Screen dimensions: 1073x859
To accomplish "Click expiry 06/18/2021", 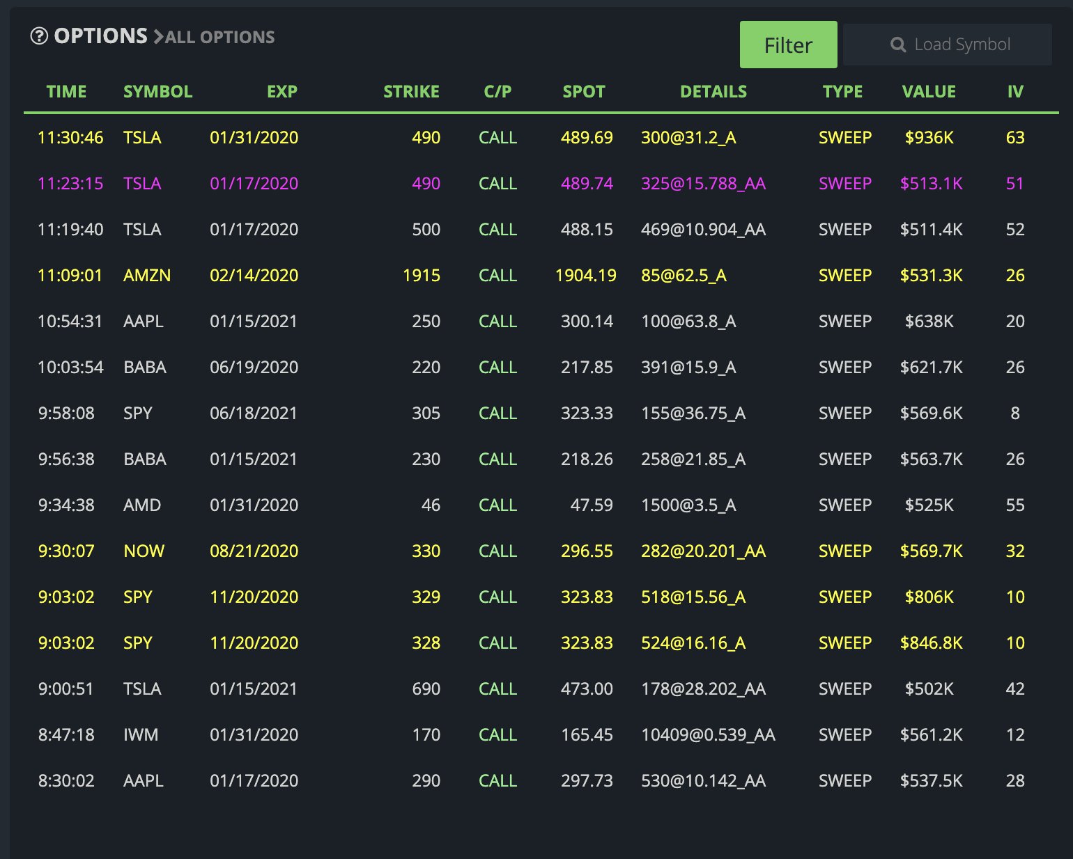I will [254, 413].
